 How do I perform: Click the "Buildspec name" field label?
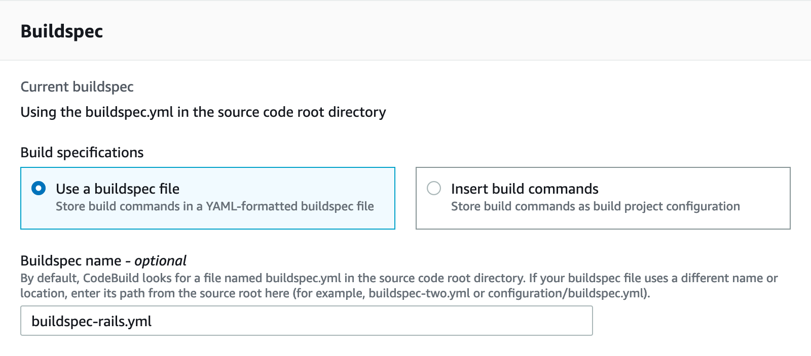click(x=71, y=261)
